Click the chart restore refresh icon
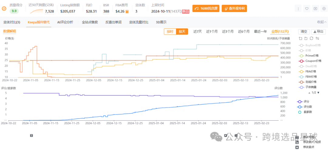This screenshot has width=328, height=150. [312, 38]
